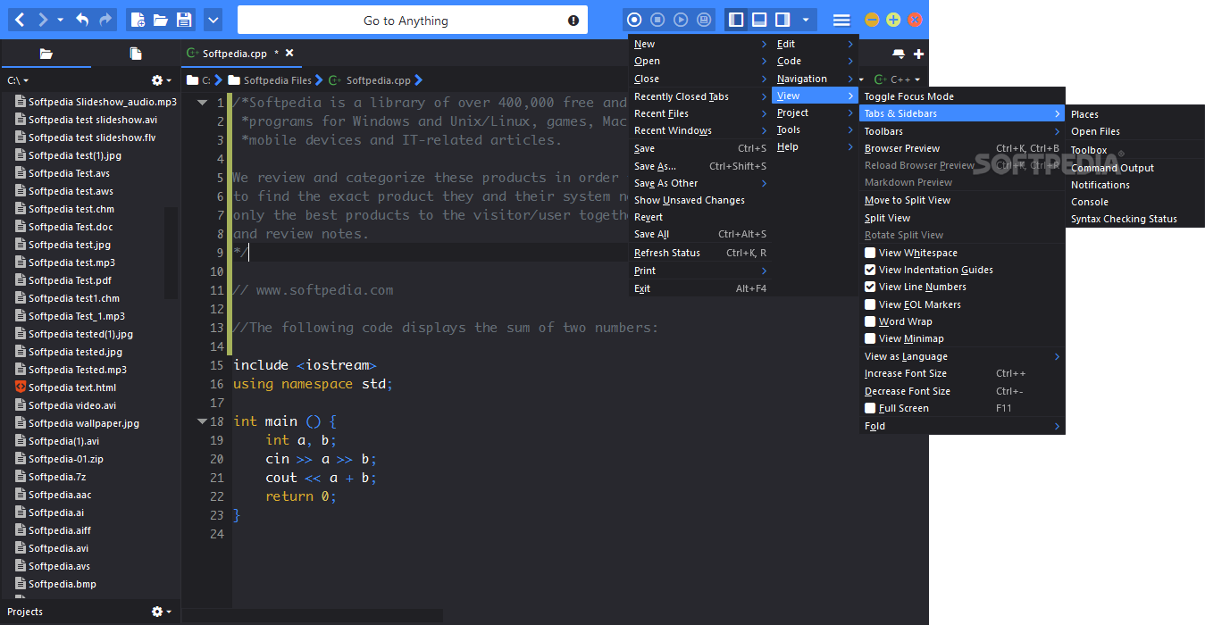Image resolution: width=1205 pixels, height=625 pixels.
Task: Click the Go to Anything search field
Action: click(x=412, y=21)
